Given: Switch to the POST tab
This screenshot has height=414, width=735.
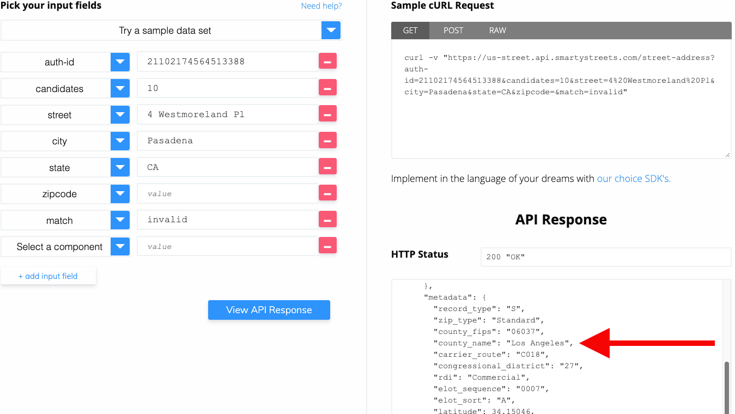Looking at the screenshot, I should (x=453, y=31).
